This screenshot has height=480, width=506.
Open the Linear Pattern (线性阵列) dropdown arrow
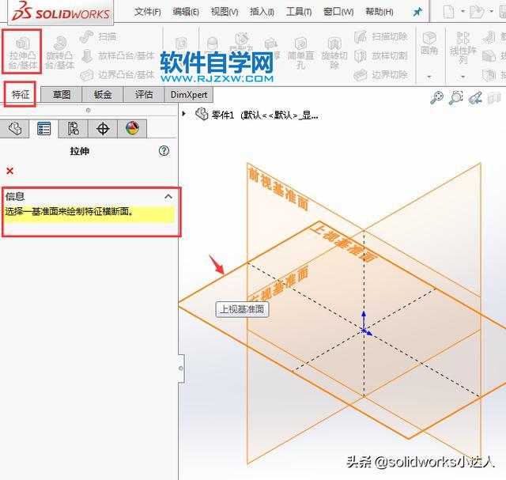[x=463, y=77]
